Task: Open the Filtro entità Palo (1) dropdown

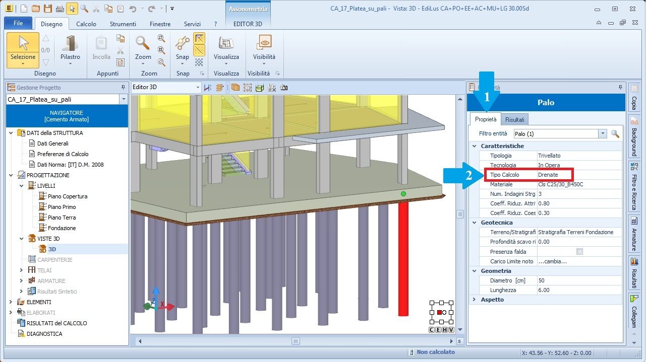Action: coord(602,133)
